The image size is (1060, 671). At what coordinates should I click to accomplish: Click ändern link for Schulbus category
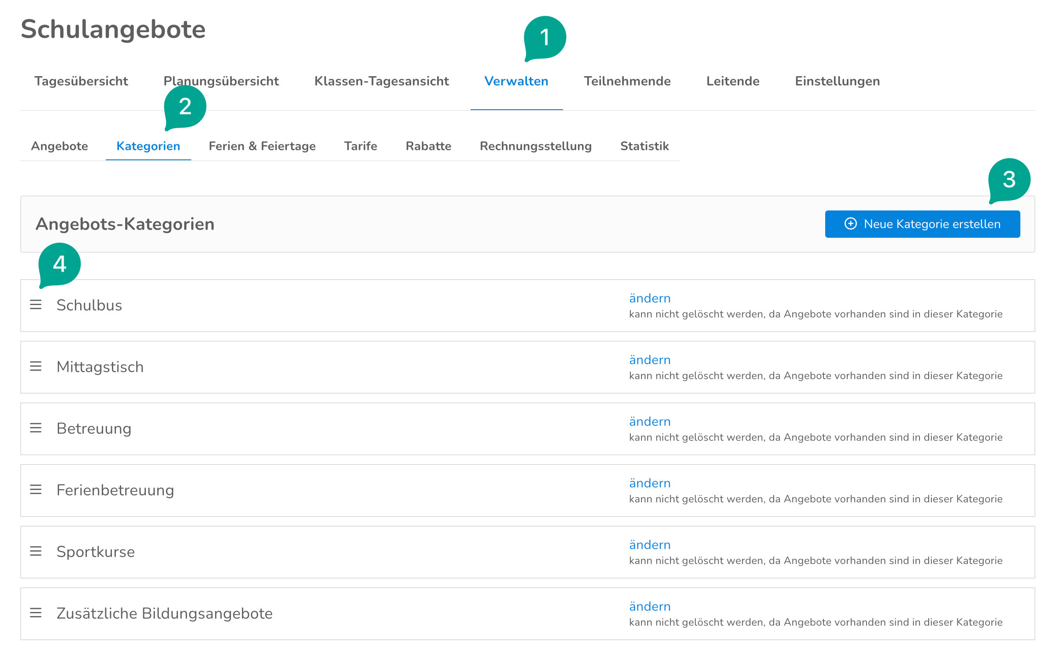click(649, 299)
